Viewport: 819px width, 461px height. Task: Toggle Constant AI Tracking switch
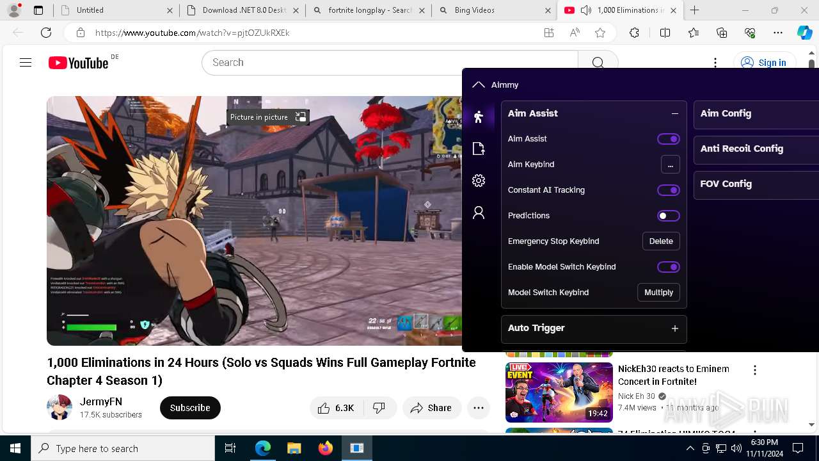click(x=669, y=190)
